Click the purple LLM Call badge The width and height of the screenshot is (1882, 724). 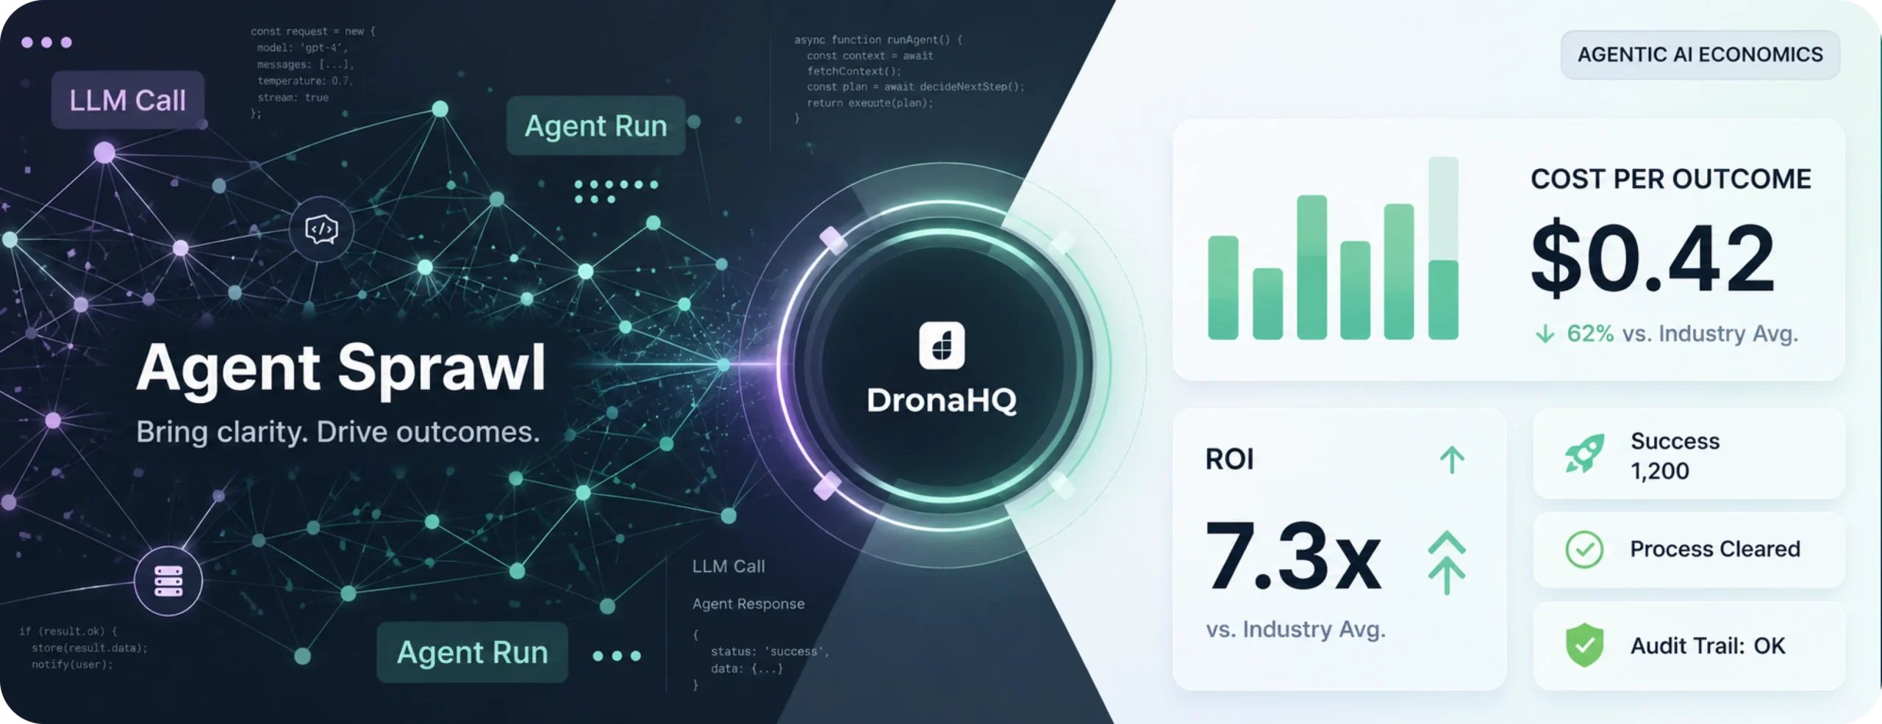point(127,100)
